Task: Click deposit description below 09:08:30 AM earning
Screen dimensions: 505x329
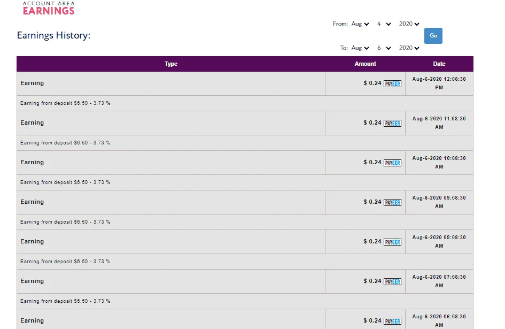Action: (x=65, y=222)
